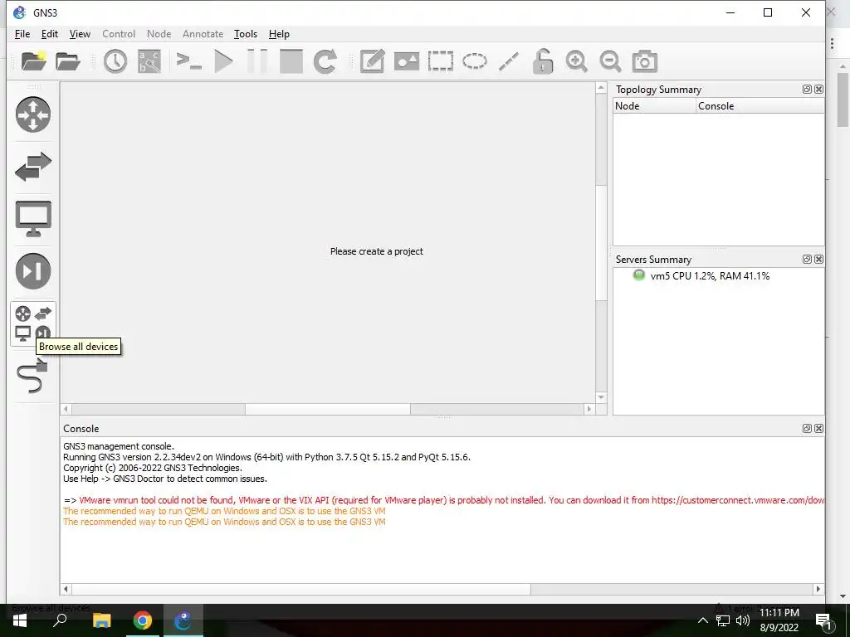Select the Draw line tool
This screenshot has width=850, height=637.
(509, 61)
